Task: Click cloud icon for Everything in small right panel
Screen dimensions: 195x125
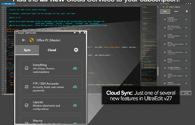Action: click(186, 19)
